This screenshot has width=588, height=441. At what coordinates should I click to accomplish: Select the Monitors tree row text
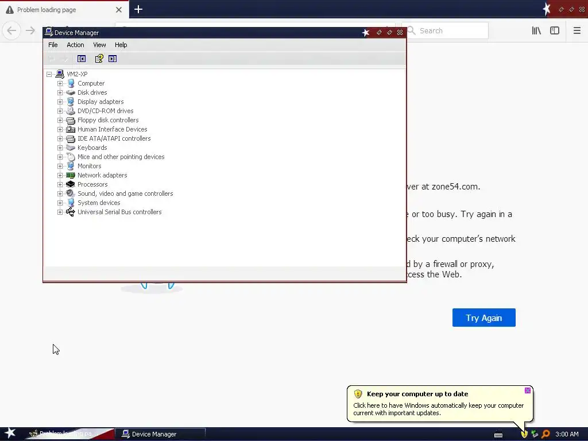click(89, 166)
